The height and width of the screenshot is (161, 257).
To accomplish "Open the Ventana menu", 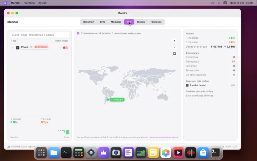I will [x=29, y=3].
